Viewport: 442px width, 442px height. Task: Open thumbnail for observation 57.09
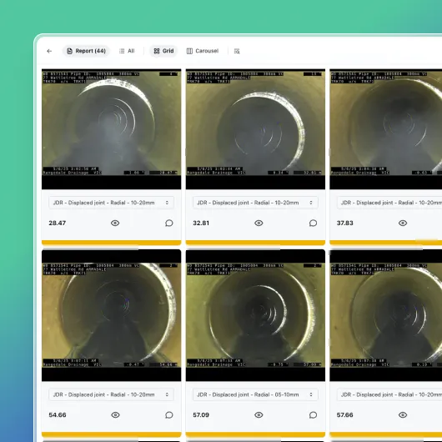(255, 315)
